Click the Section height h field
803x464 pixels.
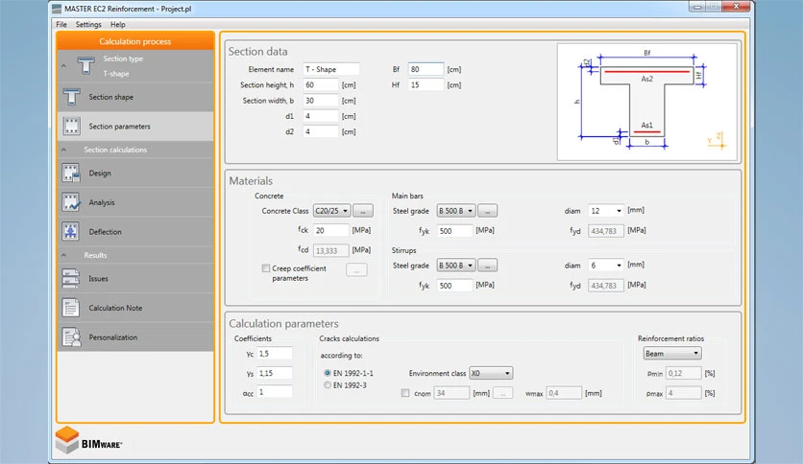point(321,84)
